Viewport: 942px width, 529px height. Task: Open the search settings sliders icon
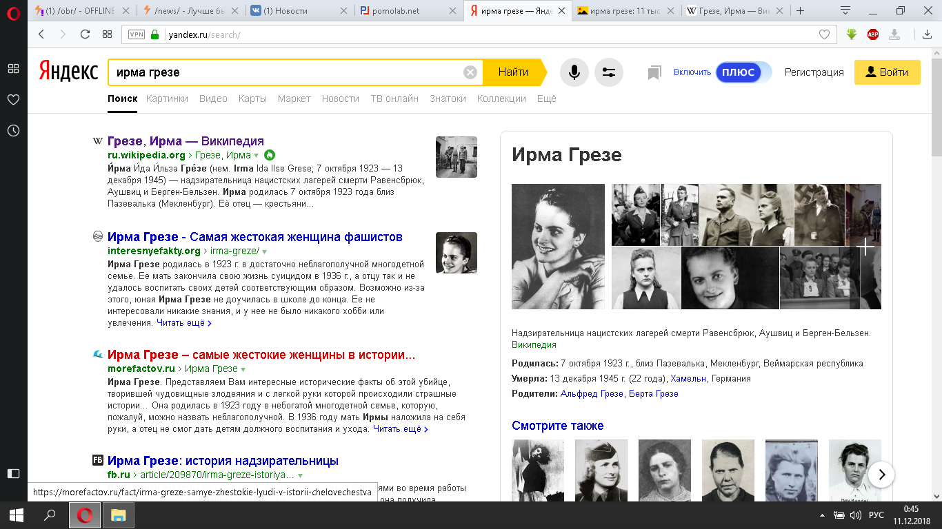tap(608, 72)
